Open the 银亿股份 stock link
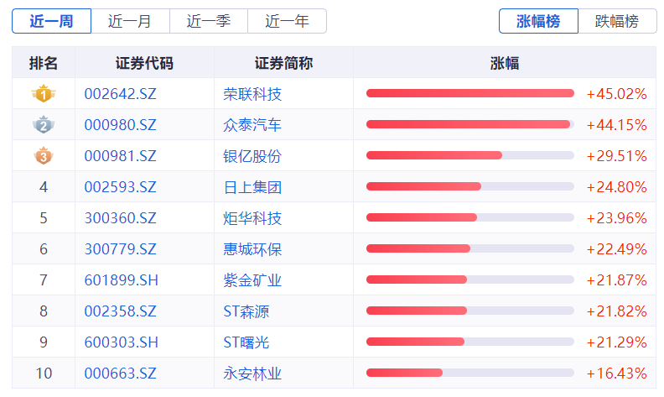 tap(252, 156)
